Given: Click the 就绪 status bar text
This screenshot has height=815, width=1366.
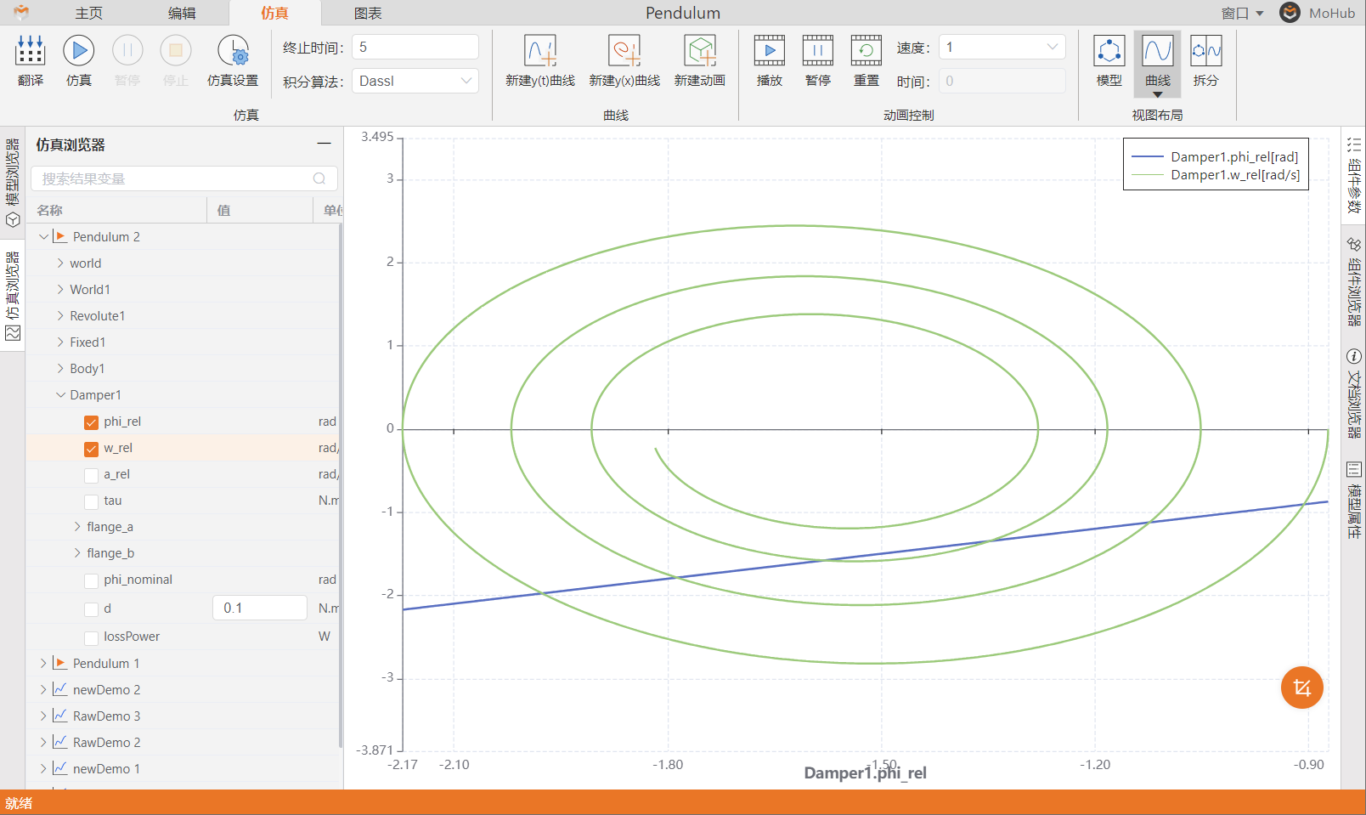Looking at the screenshot, I should (x=19, y=803).
